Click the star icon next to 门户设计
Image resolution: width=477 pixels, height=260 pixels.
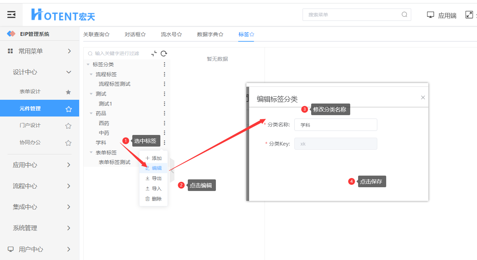[x=68, y=126]
